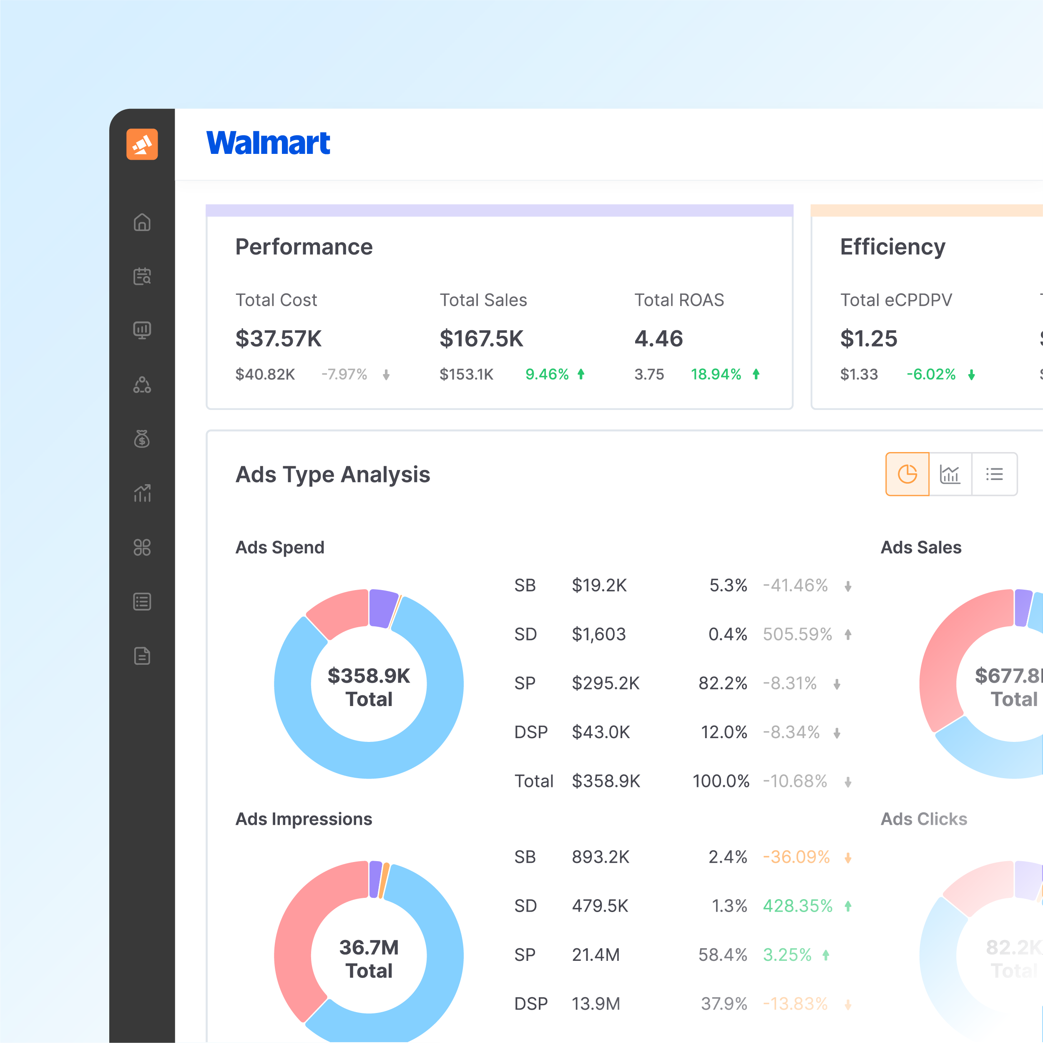Open the connected nodes sidebar icon
The height and width of the screenshot is (1043, 1043).
click(142, 385)
